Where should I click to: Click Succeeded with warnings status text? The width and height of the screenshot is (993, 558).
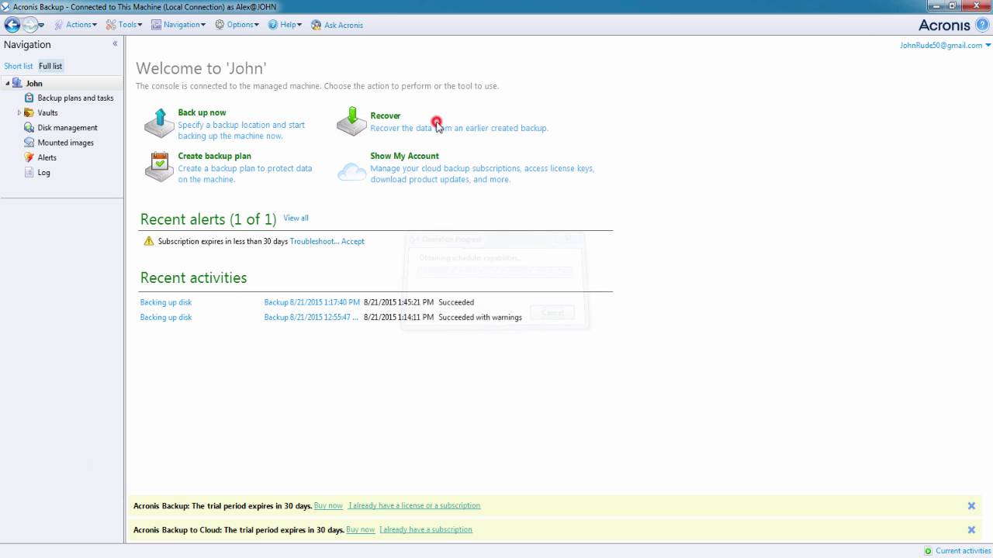(480, 317)
